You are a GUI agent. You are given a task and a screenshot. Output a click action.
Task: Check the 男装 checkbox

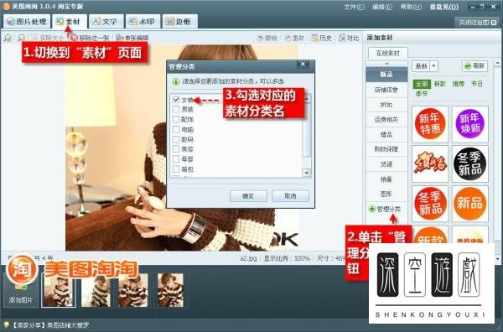pyautogui.click(x=176, y=109)
